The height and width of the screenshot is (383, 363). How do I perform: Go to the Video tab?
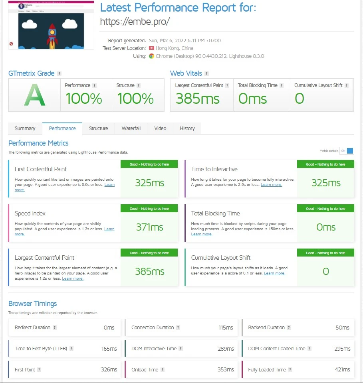coord(160,128)
